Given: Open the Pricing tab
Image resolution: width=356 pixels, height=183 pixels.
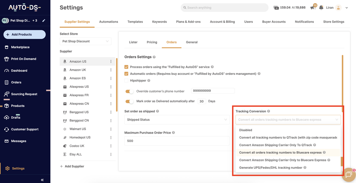Looking at the screenshot, I should click(x=152, y=42).
